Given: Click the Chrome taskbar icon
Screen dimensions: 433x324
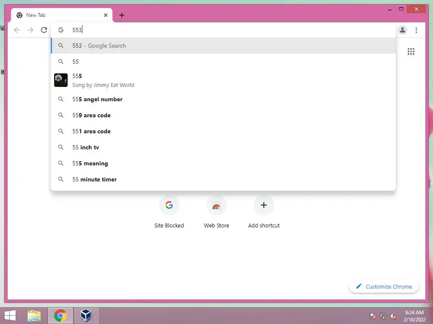Looking at the screenshot, I should (x=60, y=315).
